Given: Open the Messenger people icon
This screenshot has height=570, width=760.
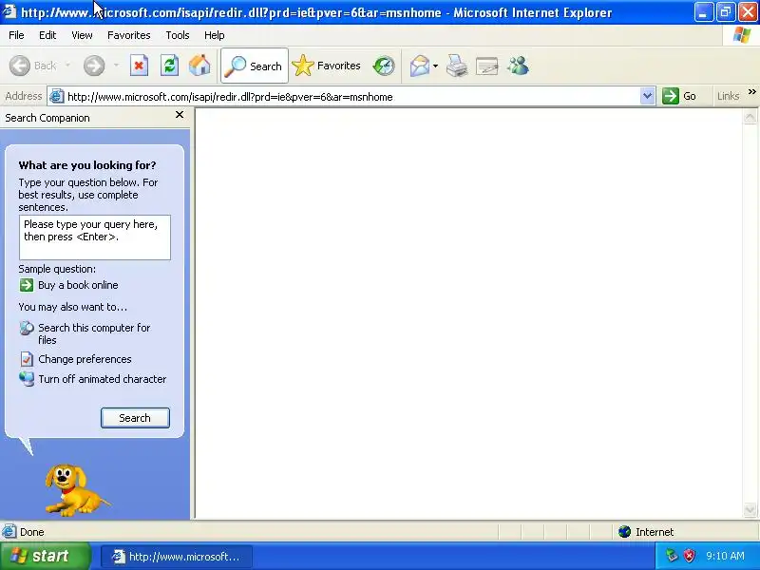Looking at the screenshot, I should (518, 66).
